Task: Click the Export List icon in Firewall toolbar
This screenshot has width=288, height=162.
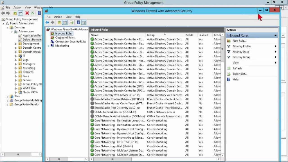Action: pos(71,22)
